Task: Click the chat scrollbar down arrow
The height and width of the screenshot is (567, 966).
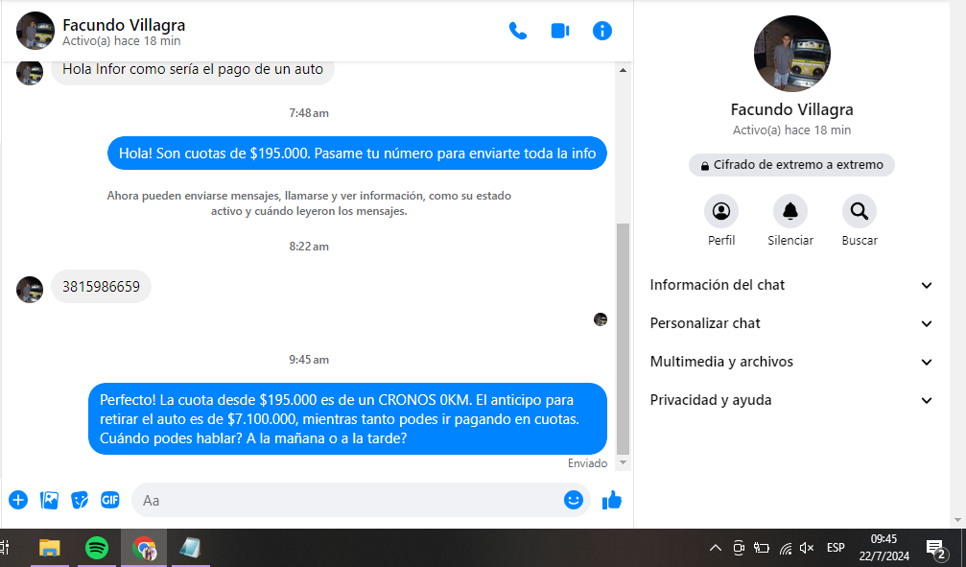Action: tap(624, 463)
